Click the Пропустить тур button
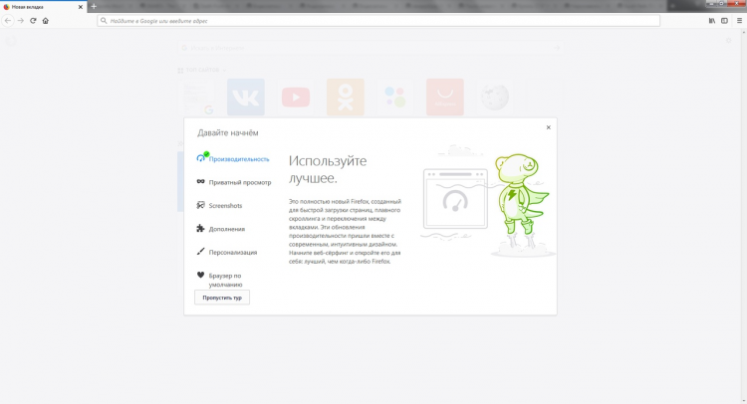 click(x=222, y=298)
